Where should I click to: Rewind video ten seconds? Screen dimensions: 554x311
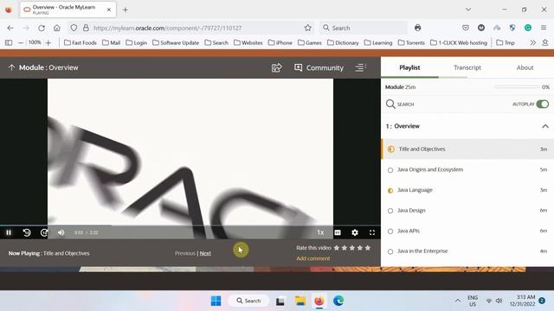pos(27,232)
